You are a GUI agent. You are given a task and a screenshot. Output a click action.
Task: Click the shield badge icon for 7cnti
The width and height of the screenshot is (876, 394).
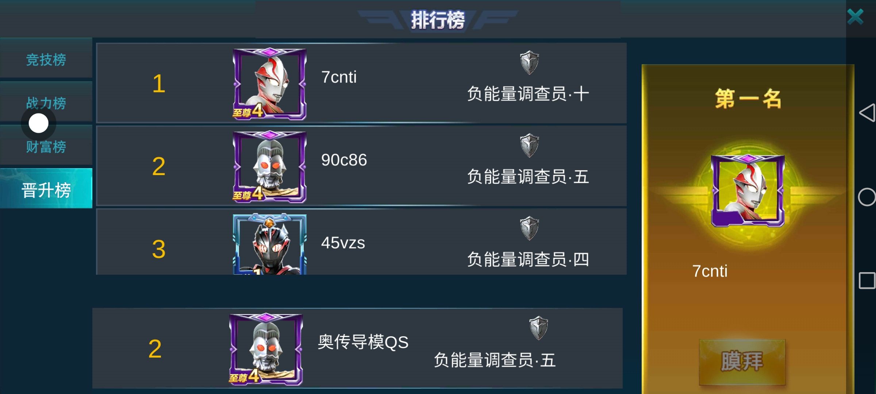coord(529,63)
